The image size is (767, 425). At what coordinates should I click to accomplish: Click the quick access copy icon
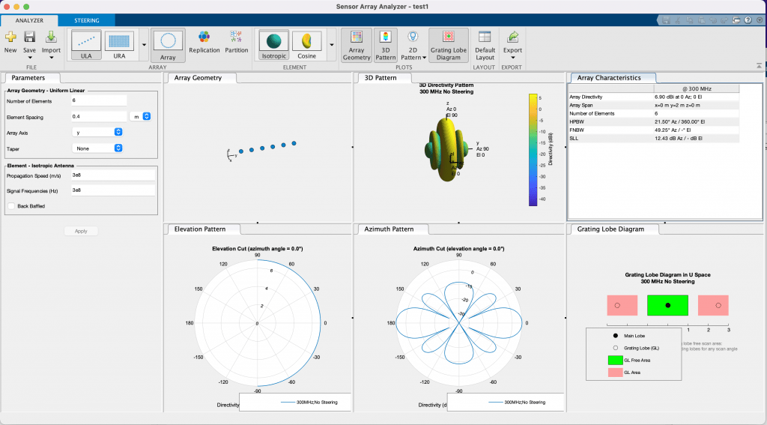point(689,20)
